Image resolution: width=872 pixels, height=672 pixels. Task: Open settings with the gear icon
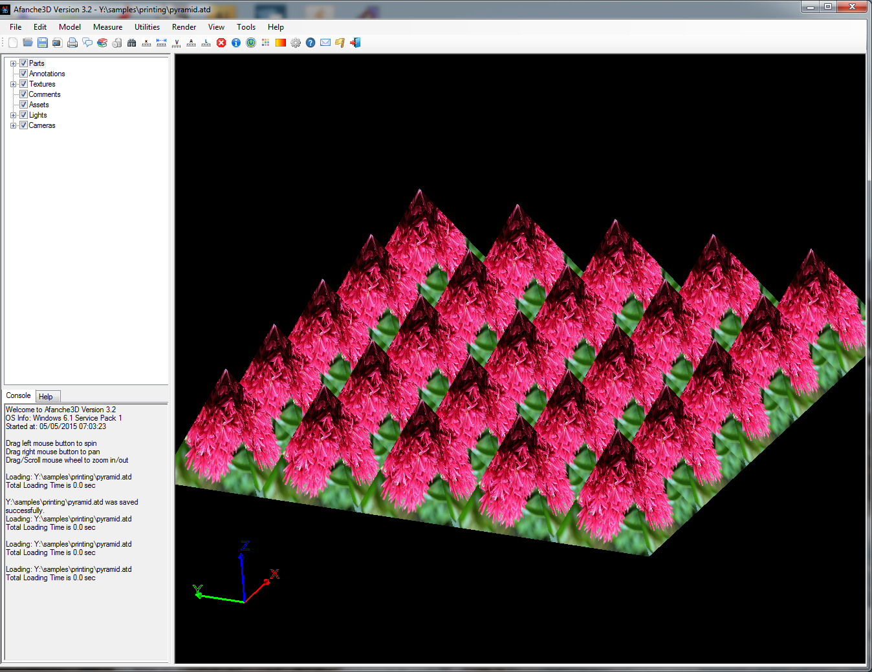[x=296, y=43]
